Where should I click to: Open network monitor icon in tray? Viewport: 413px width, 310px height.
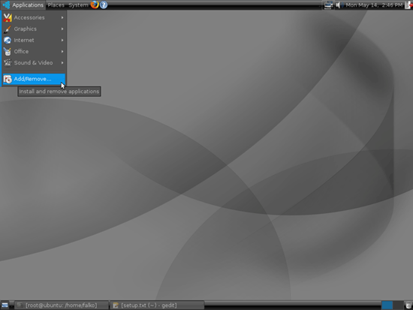click(x=328, y=5)
